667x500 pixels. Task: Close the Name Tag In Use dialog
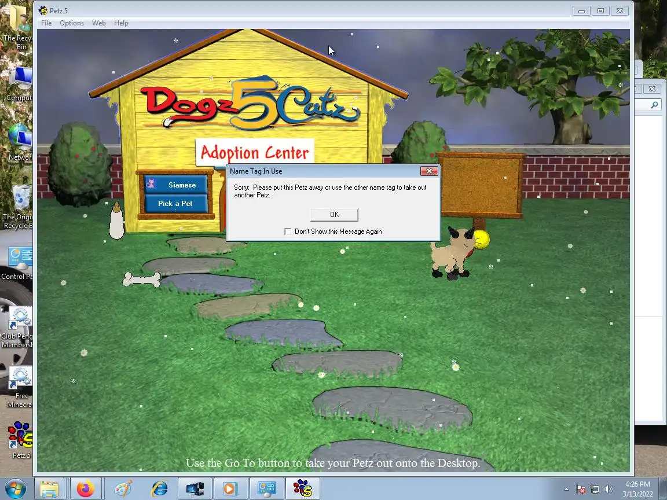[429, 171]
